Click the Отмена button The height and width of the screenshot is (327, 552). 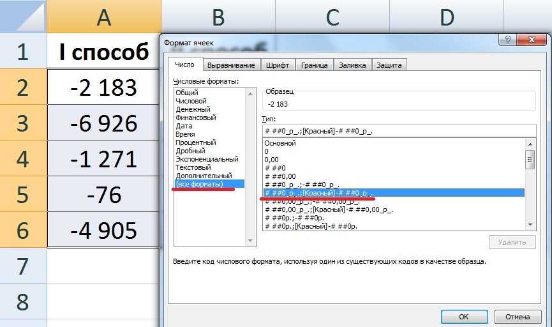coord(518,317)
